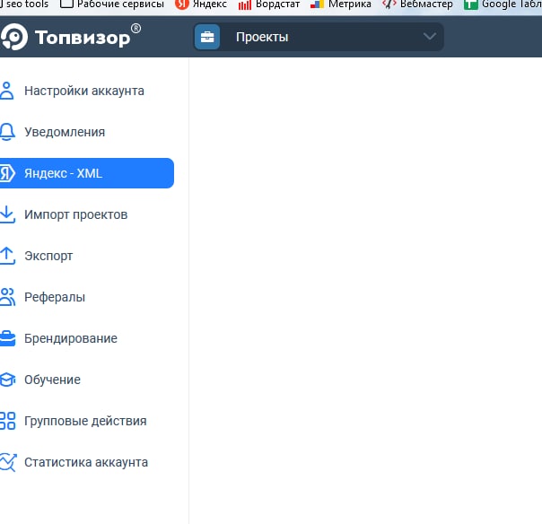Open the Вордстат bookmark
Image resolution: width=542 pixels, height=524 pixels.
[269, 4]
